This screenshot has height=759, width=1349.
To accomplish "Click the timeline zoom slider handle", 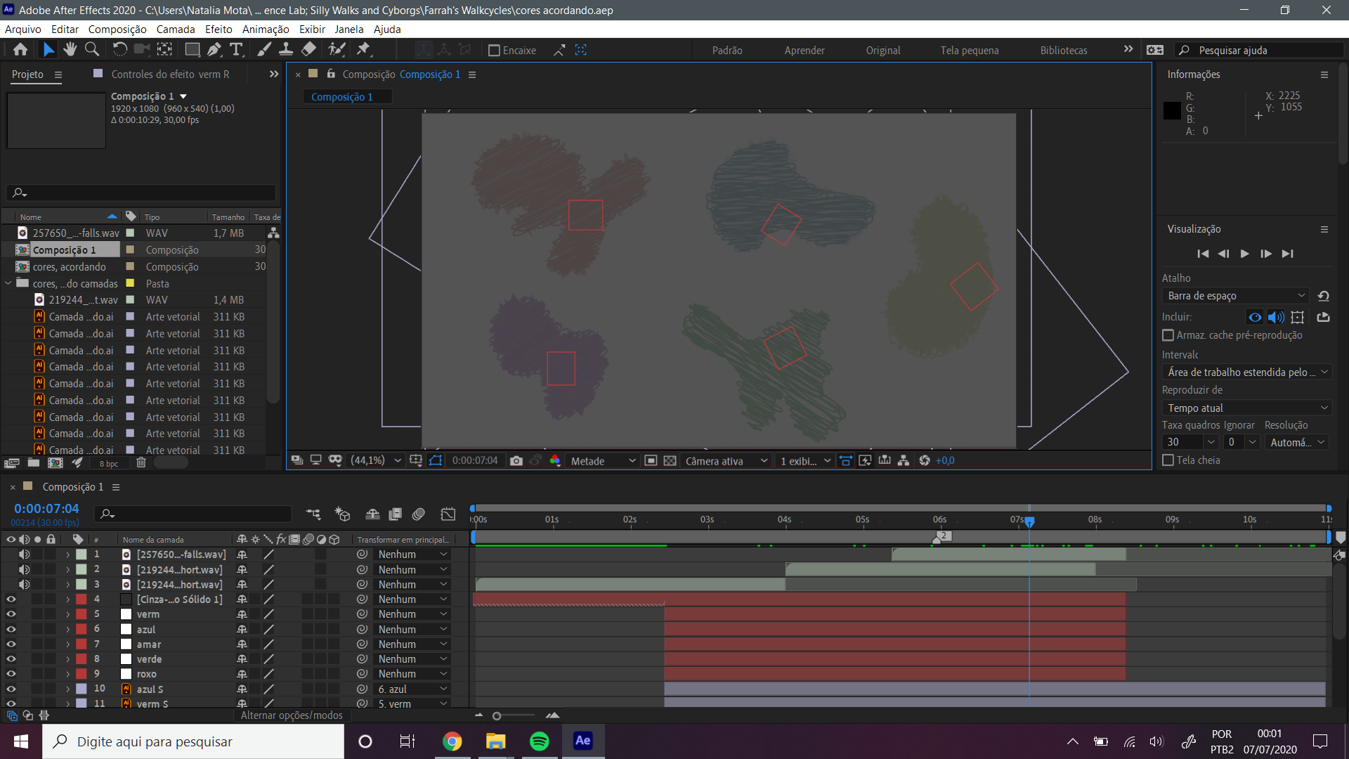I will click(497, 715).
